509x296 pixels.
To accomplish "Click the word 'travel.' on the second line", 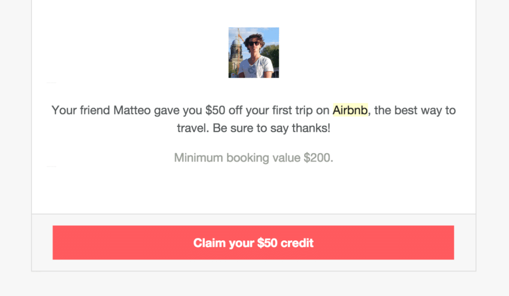I will 193,128.
